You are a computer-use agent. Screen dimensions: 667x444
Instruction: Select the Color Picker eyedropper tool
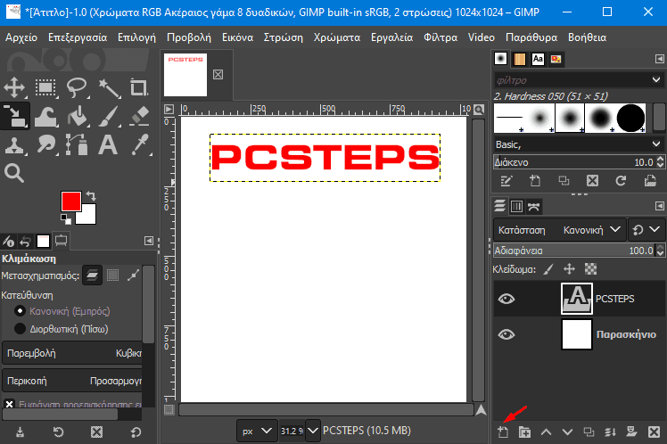tap(139, 144)
